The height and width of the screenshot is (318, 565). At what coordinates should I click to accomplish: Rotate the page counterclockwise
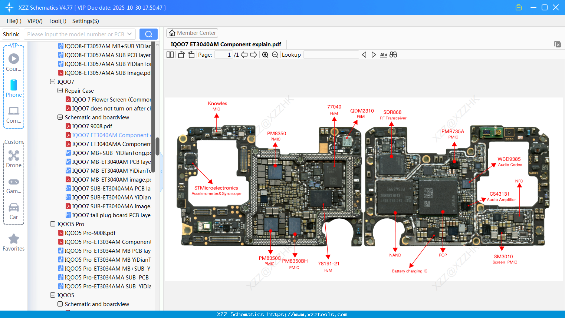(x=181, y=54)
